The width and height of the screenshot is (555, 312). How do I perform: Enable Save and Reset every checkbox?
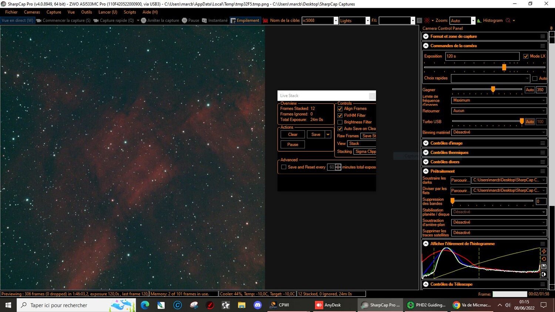tap(284, 167)
